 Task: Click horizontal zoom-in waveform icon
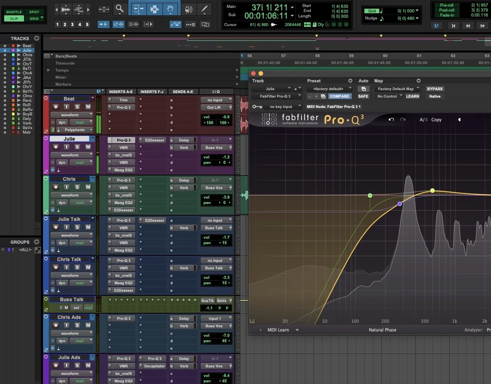[x=65, y=10]
